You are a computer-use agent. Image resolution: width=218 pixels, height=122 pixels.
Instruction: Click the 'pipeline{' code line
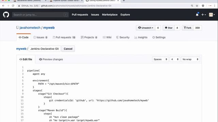[33, 71]
